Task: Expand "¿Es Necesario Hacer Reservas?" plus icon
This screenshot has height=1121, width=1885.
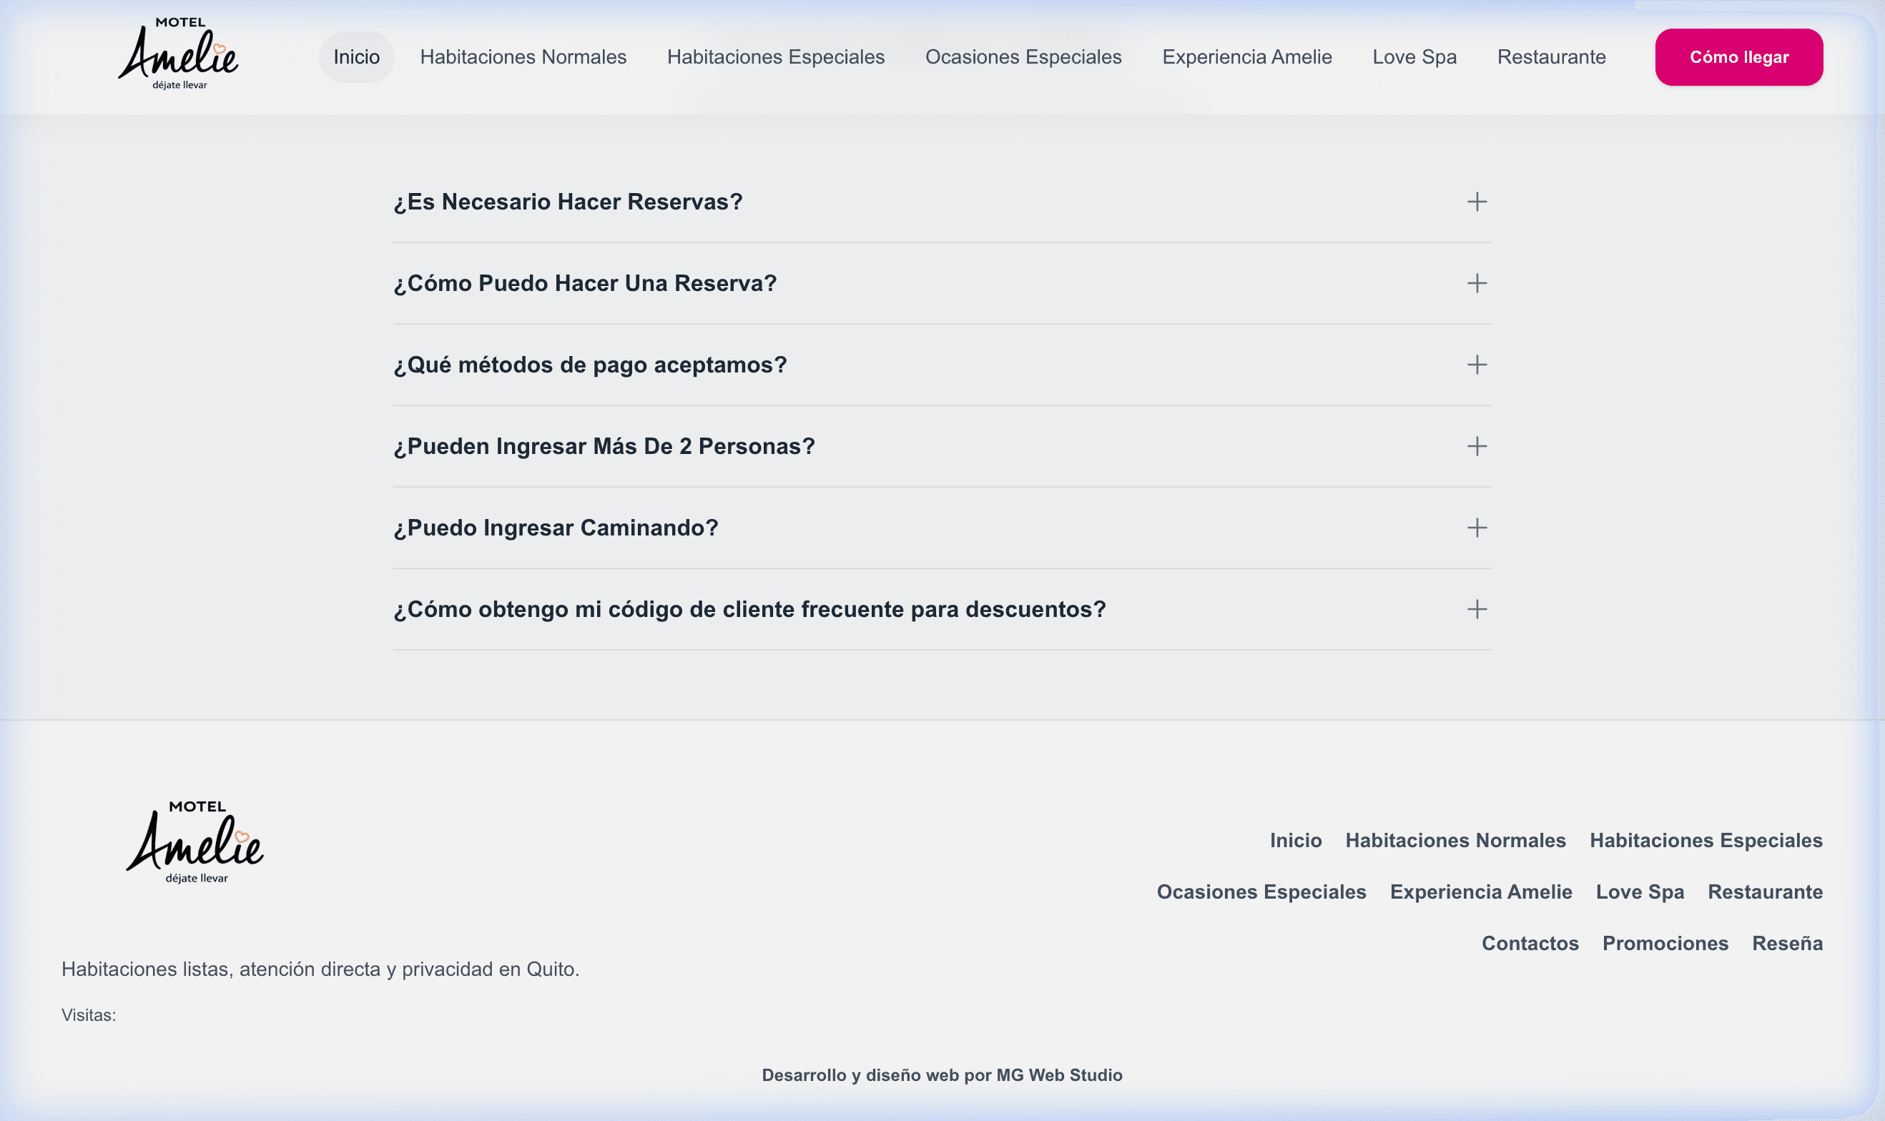Action: [x=1476, y=202]
